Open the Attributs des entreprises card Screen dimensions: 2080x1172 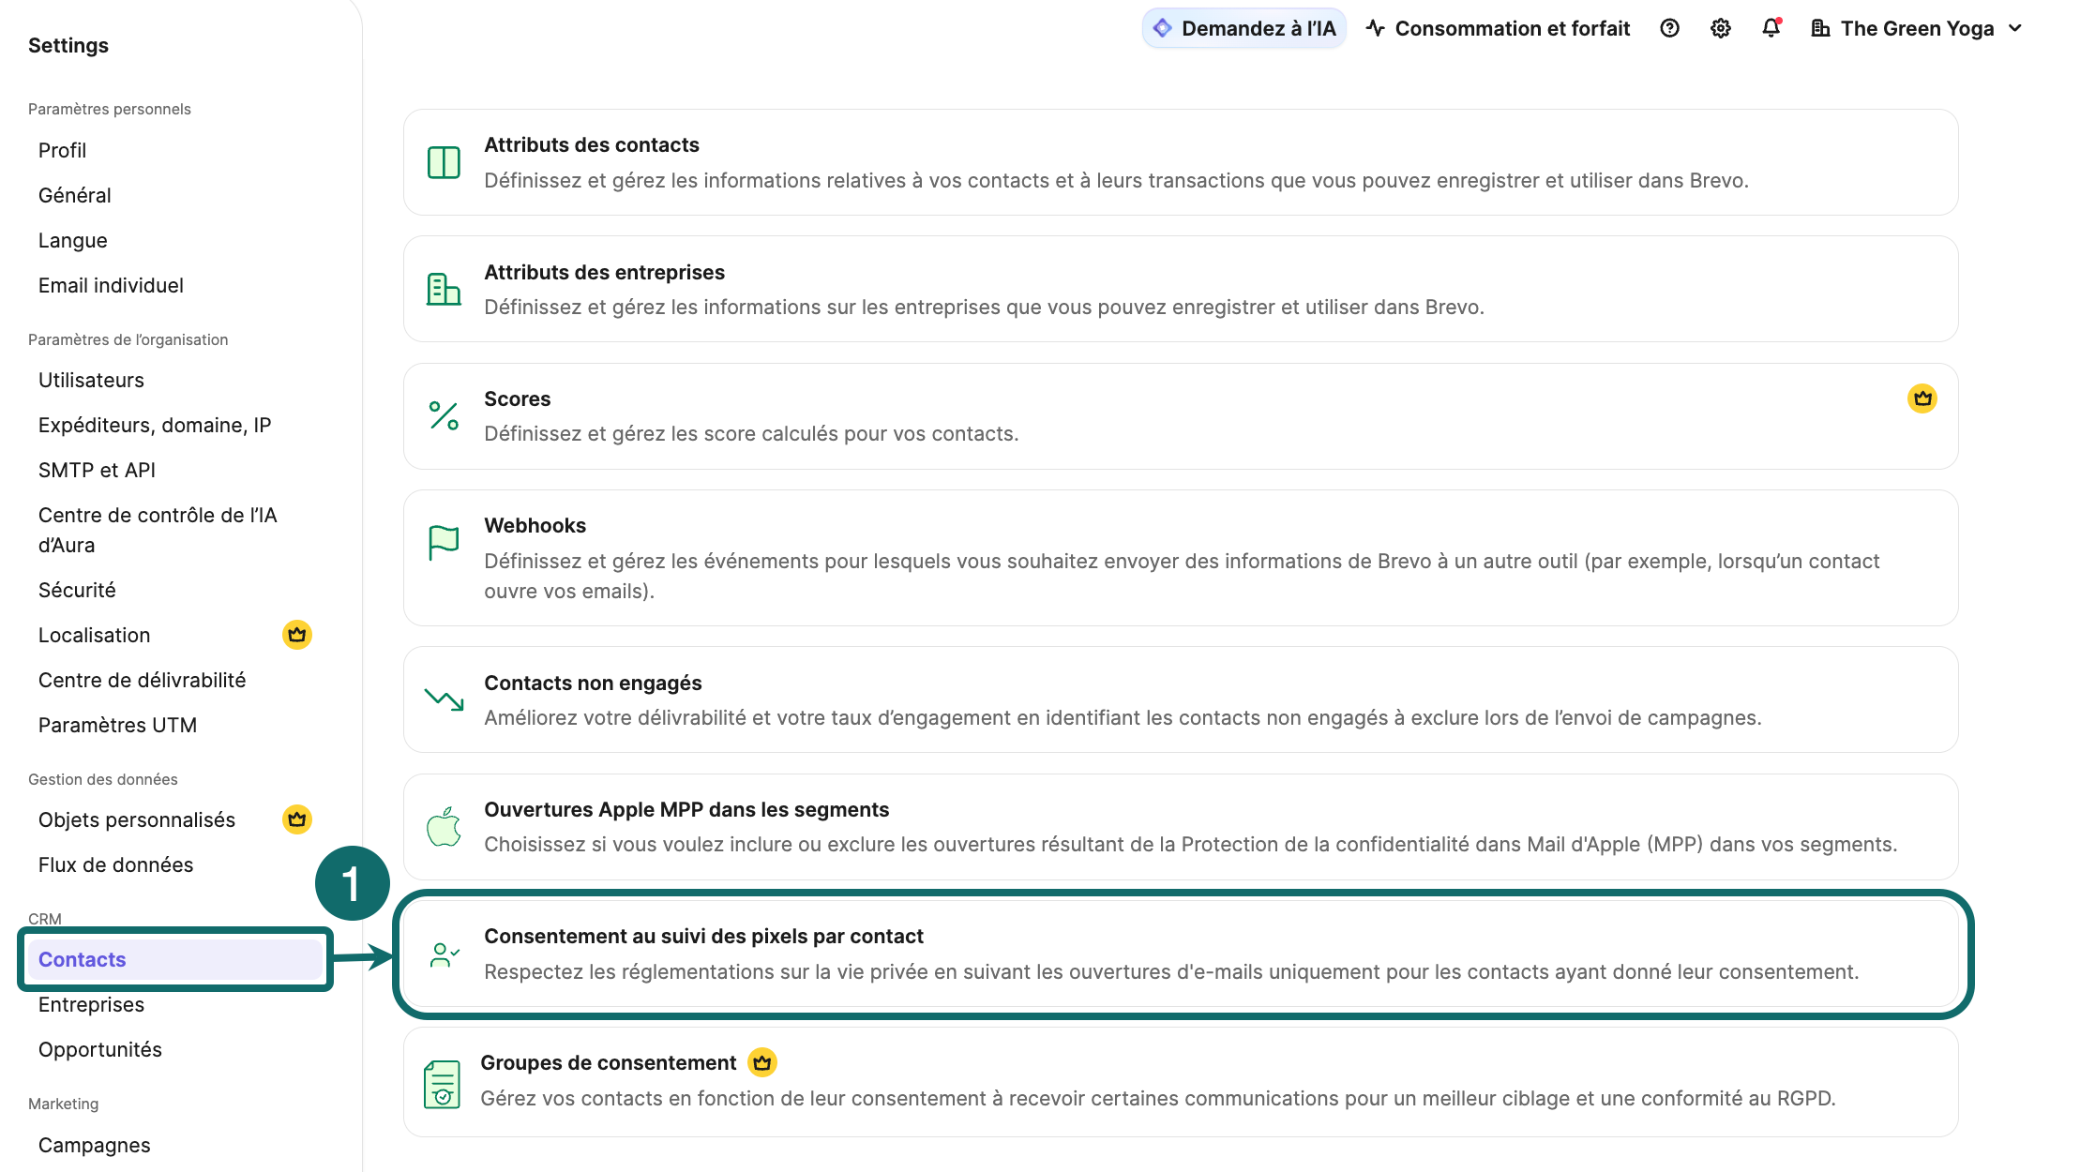click(1181, 289)
